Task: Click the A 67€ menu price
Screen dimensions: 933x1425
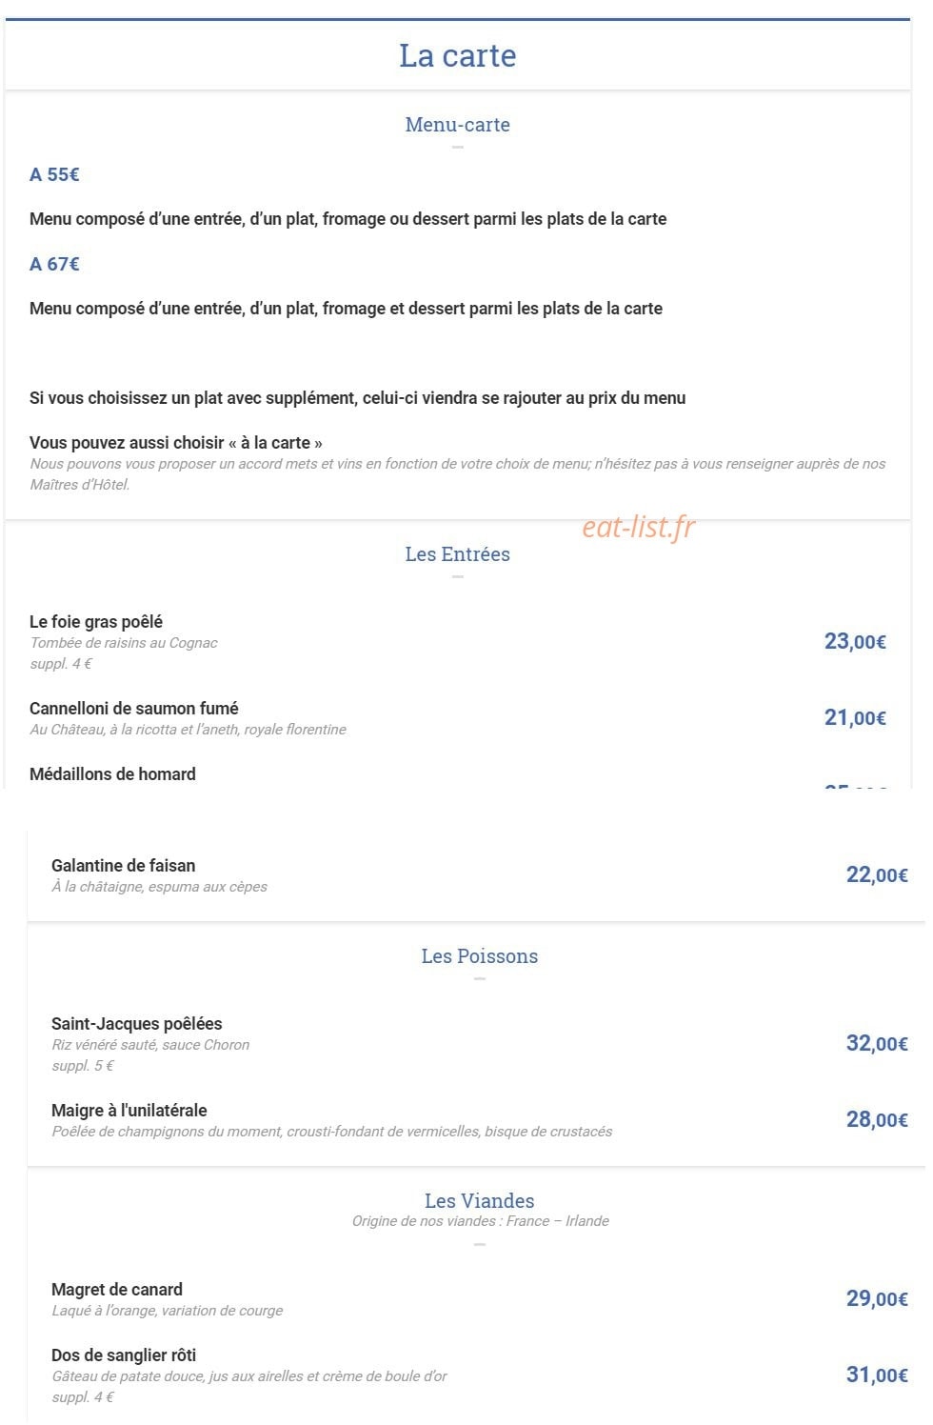Action: pos(54,264)
